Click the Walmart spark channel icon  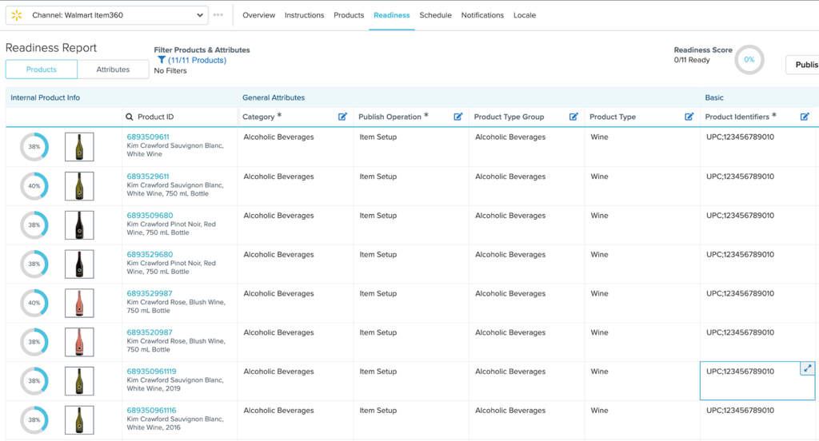coord(17,15)
